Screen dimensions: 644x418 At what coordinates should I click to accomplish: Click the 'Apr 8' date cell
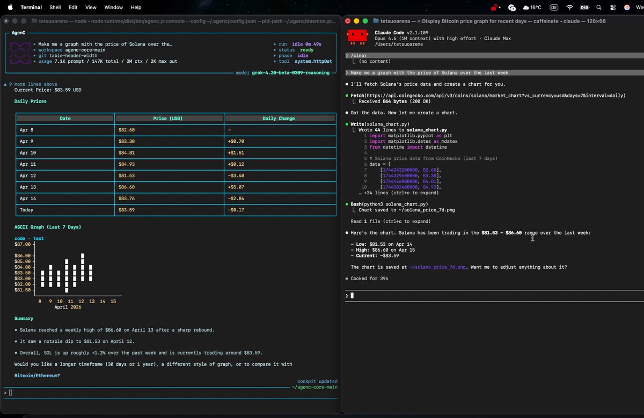tap(26, 130)
